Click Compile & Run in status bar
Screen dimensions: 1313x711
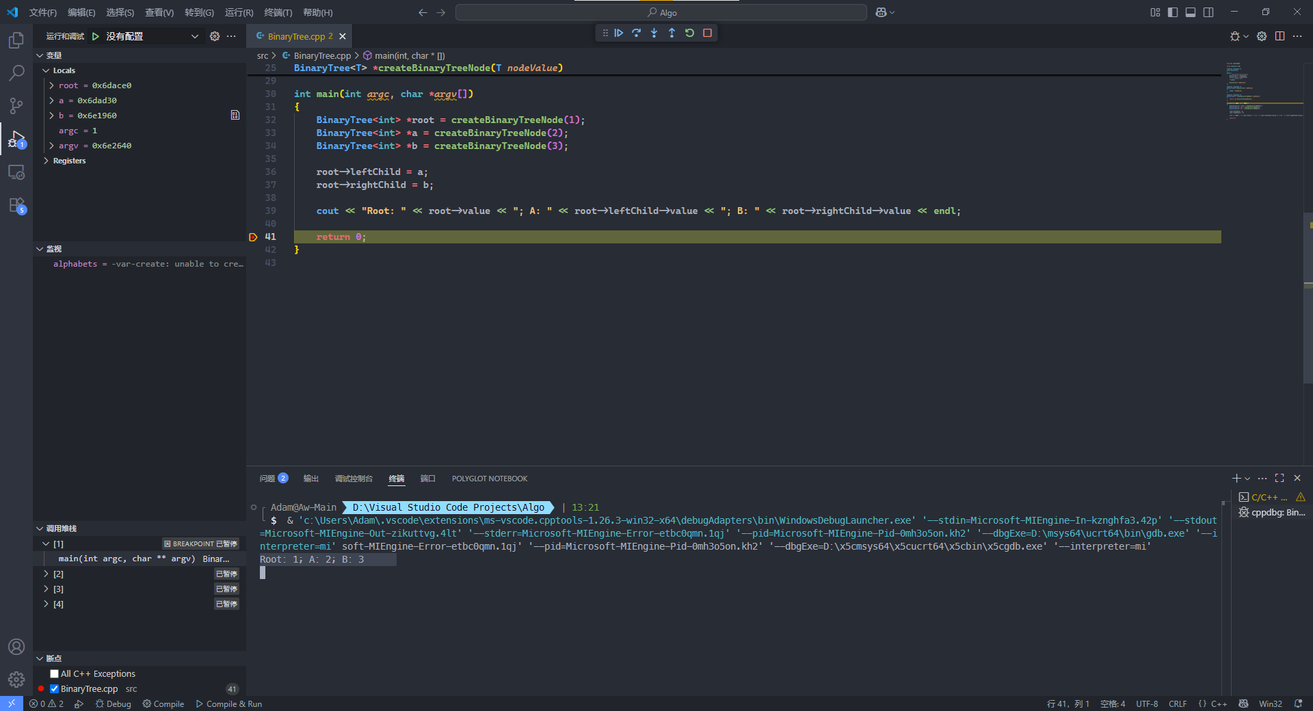229,704
